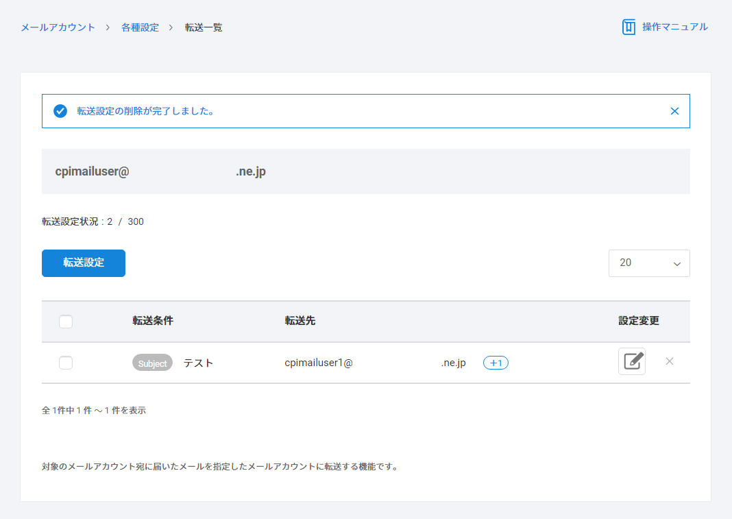The width and height of the screenshot is (732, 519).
Task: Click the 転送条件 column header
Action: [x=153, y=321]
